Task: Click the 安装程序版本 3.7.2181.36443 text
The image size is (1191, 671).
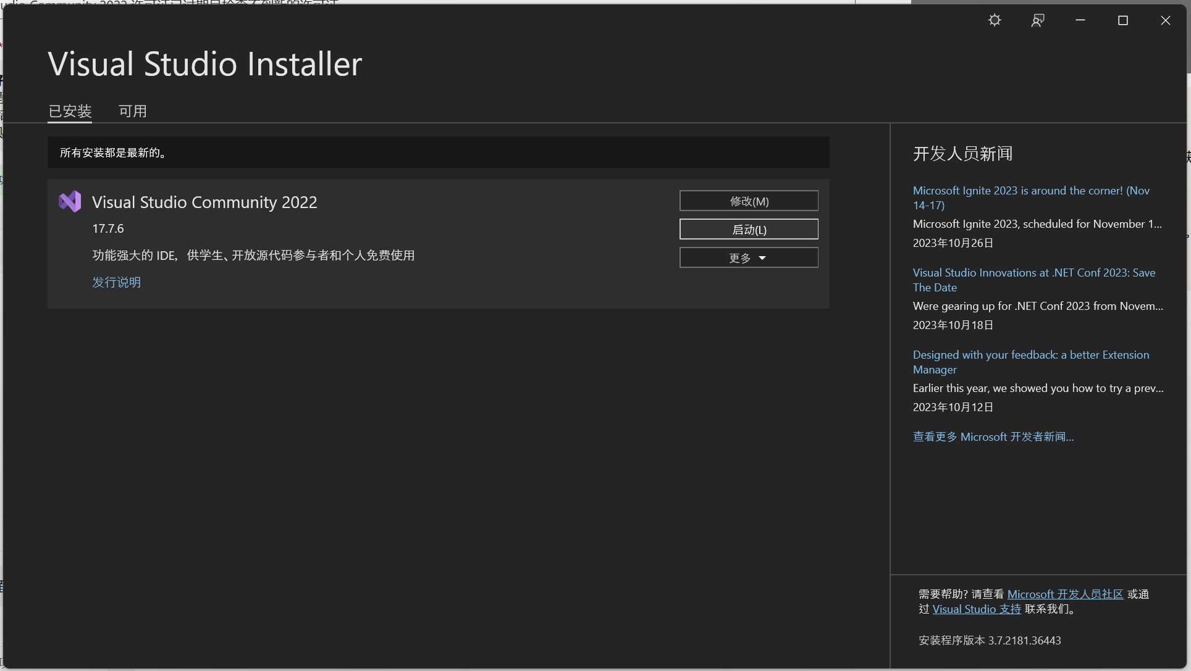Action: (x=990, y=640)
